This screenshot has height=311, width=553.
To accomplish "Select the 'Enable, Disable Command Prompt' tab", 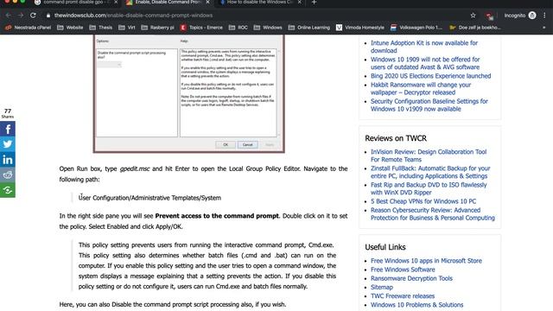I will (168, 3).
